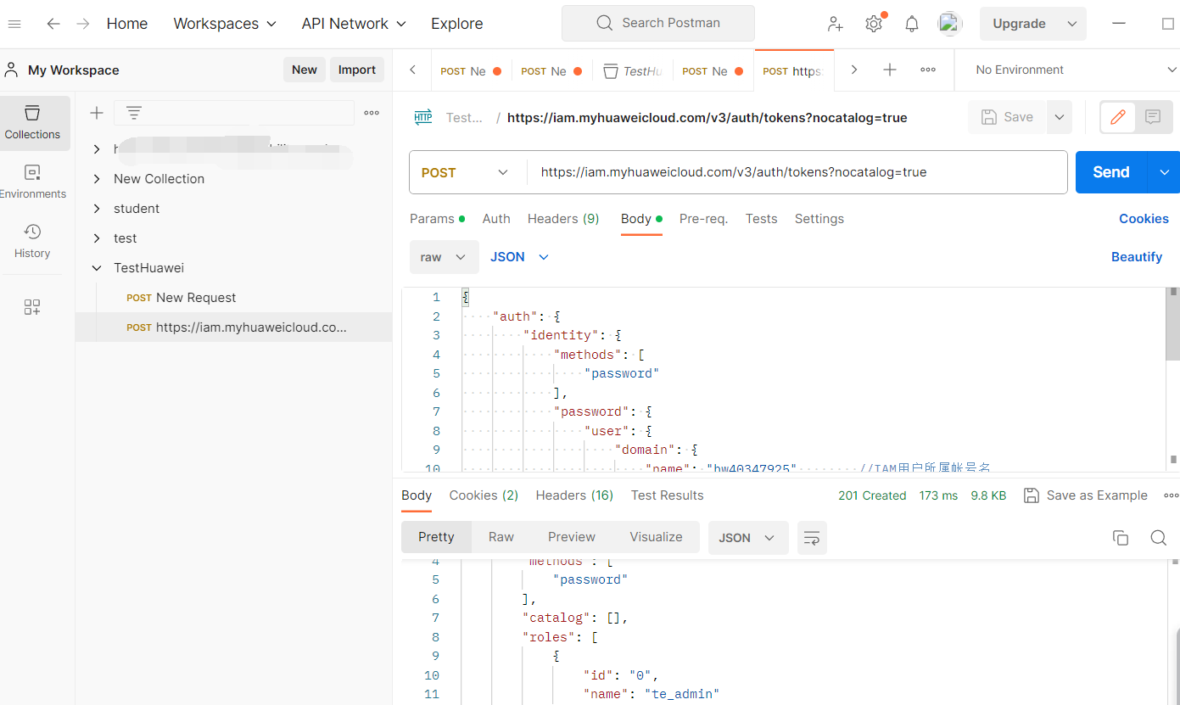Open response more options ellipsis
Viewport: 1180px width, 705px height.
tap(1171, 495)
